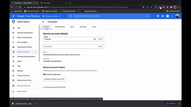
Task: Click the IAM add-person sidebar icon
Action: [x=13, y=28]
